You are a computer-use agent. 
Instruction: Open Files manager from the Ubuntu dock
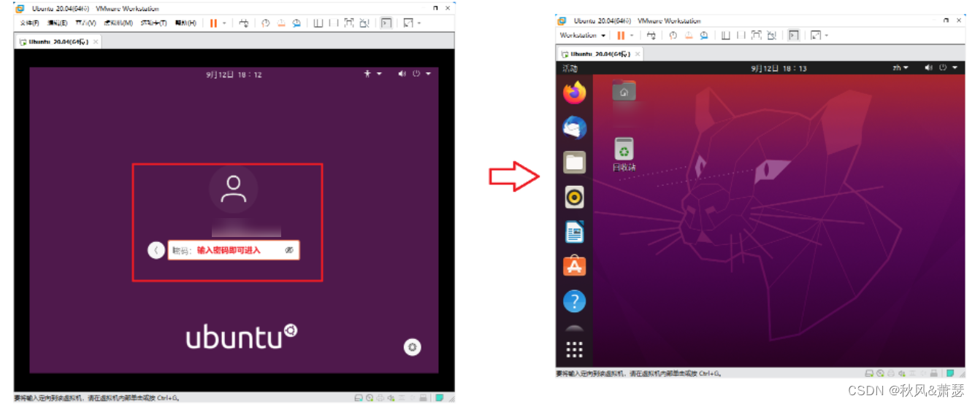(x=575, y=162)
